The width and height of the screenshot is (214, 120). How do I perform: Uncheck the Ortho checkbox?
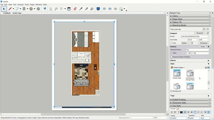172,53
